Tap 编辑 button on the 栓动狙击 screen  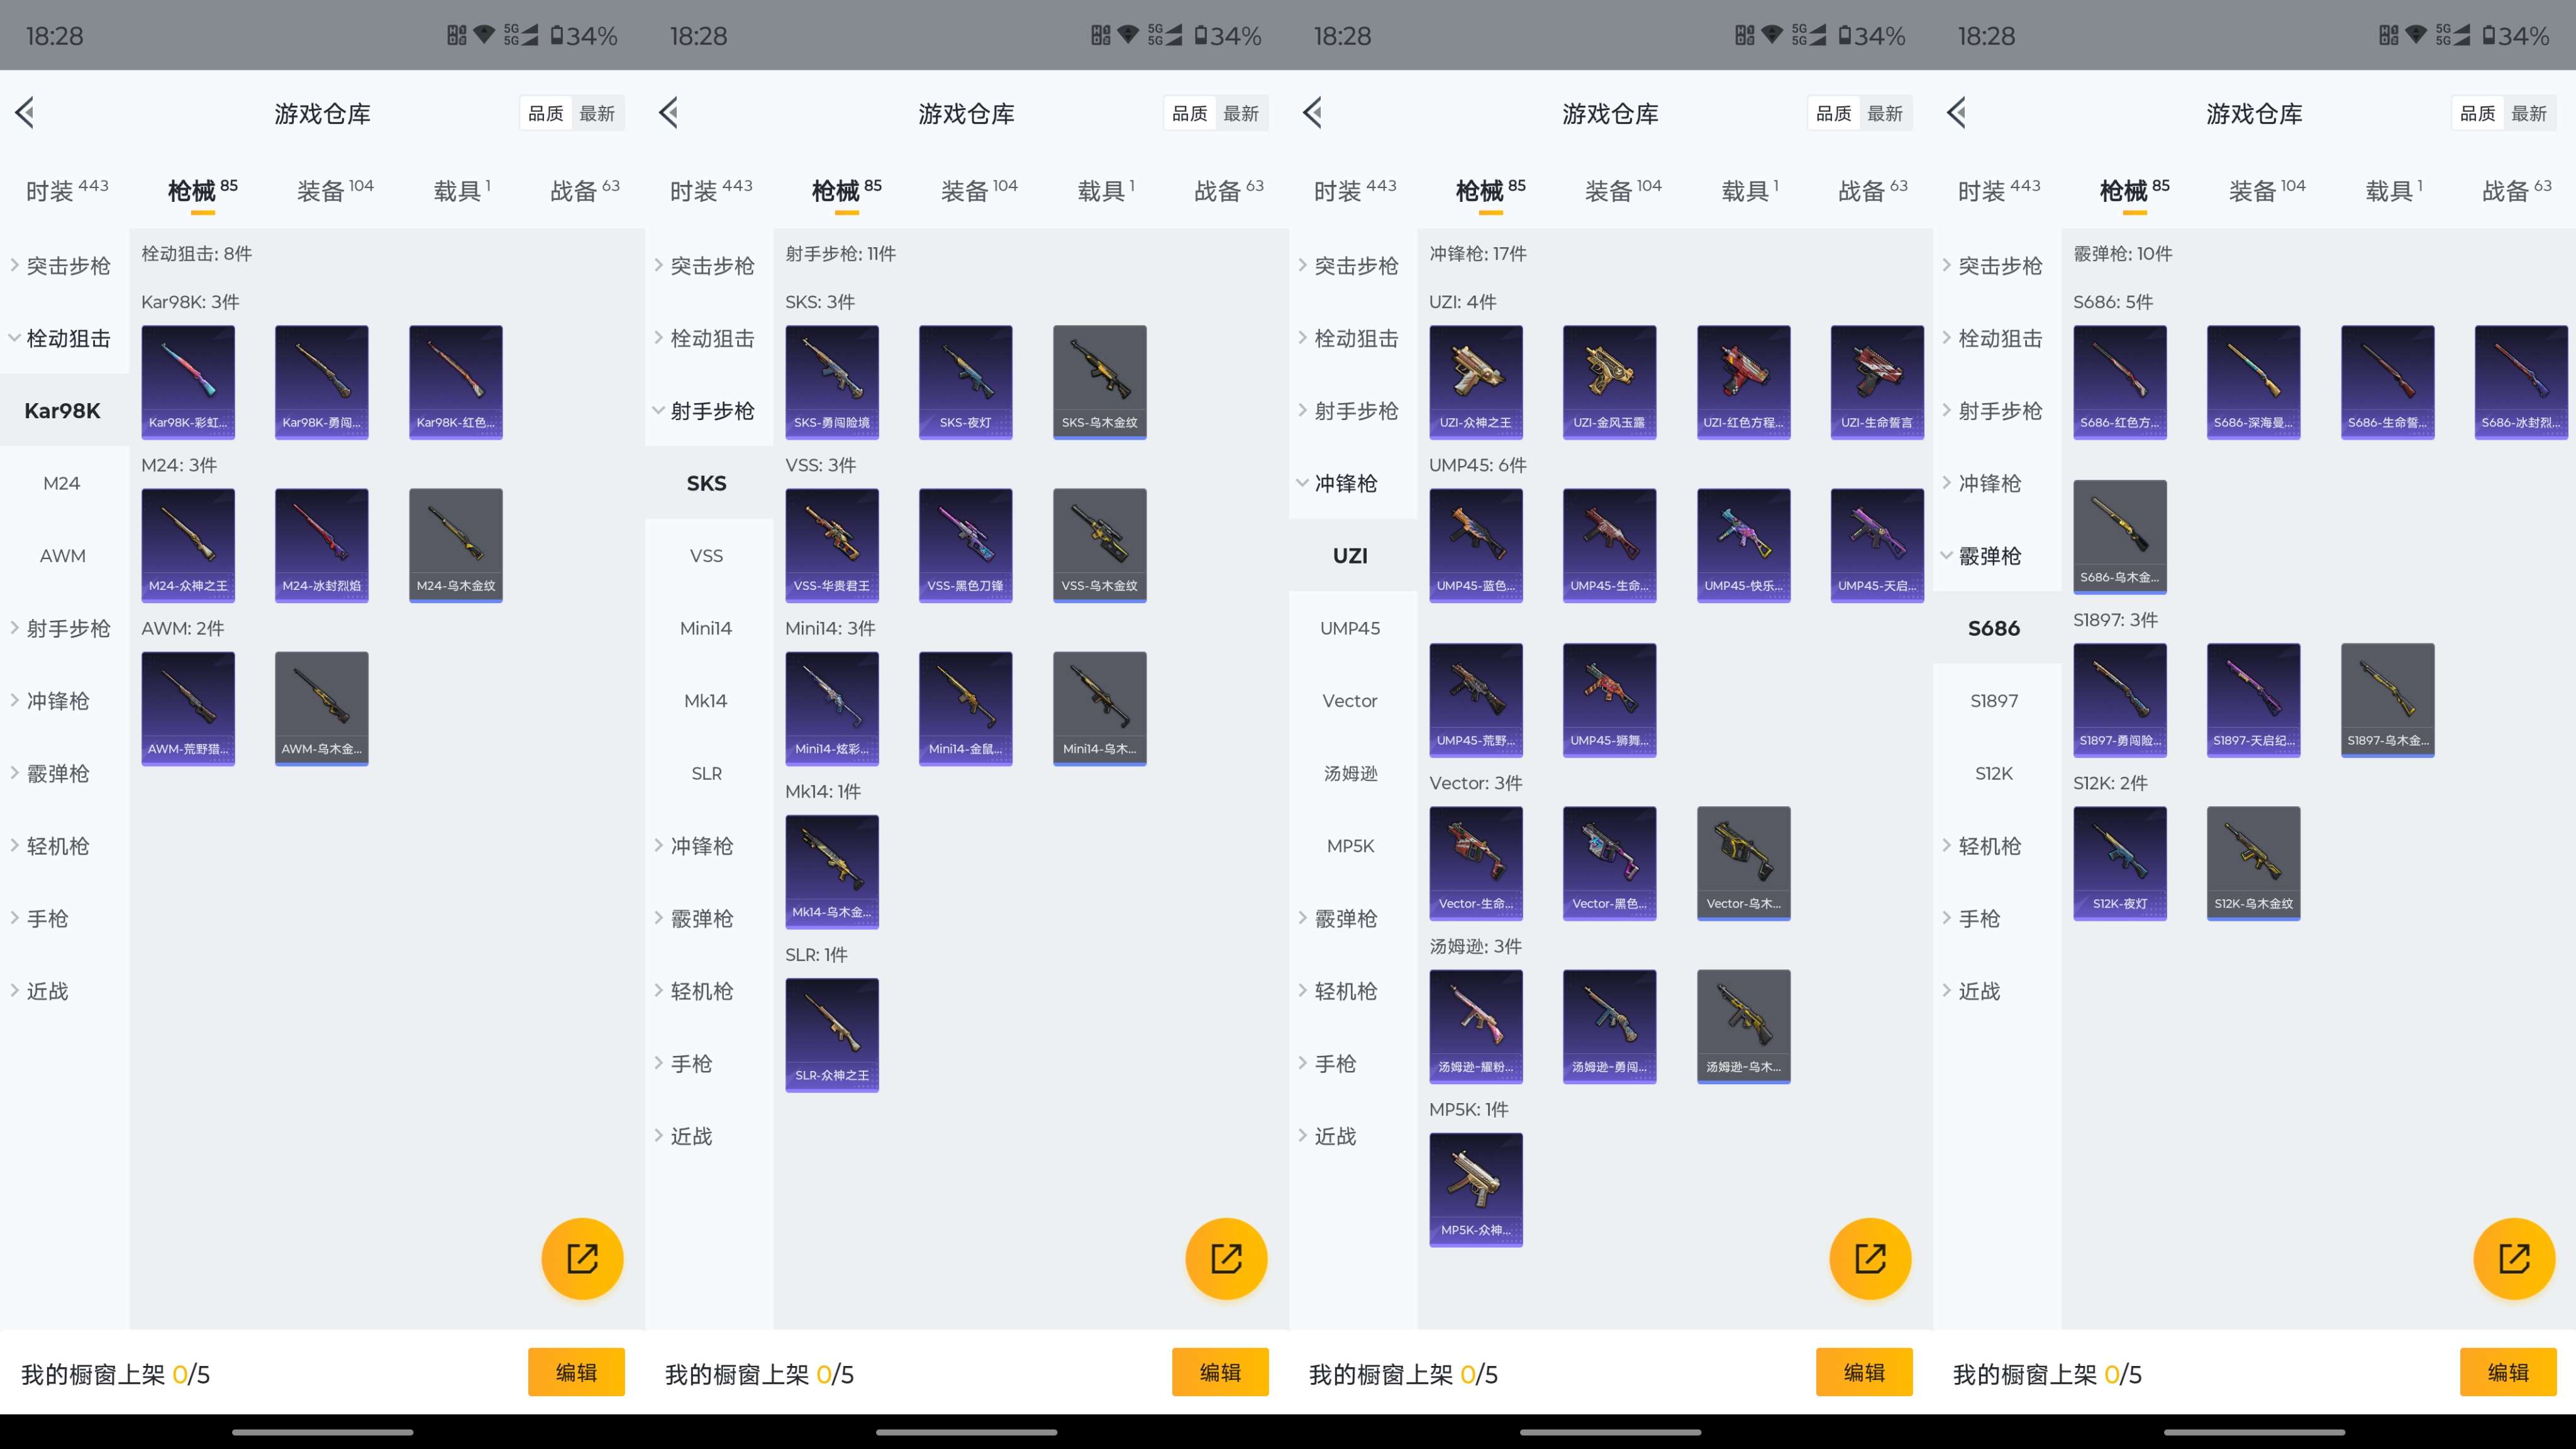[x=576, y=1372]
